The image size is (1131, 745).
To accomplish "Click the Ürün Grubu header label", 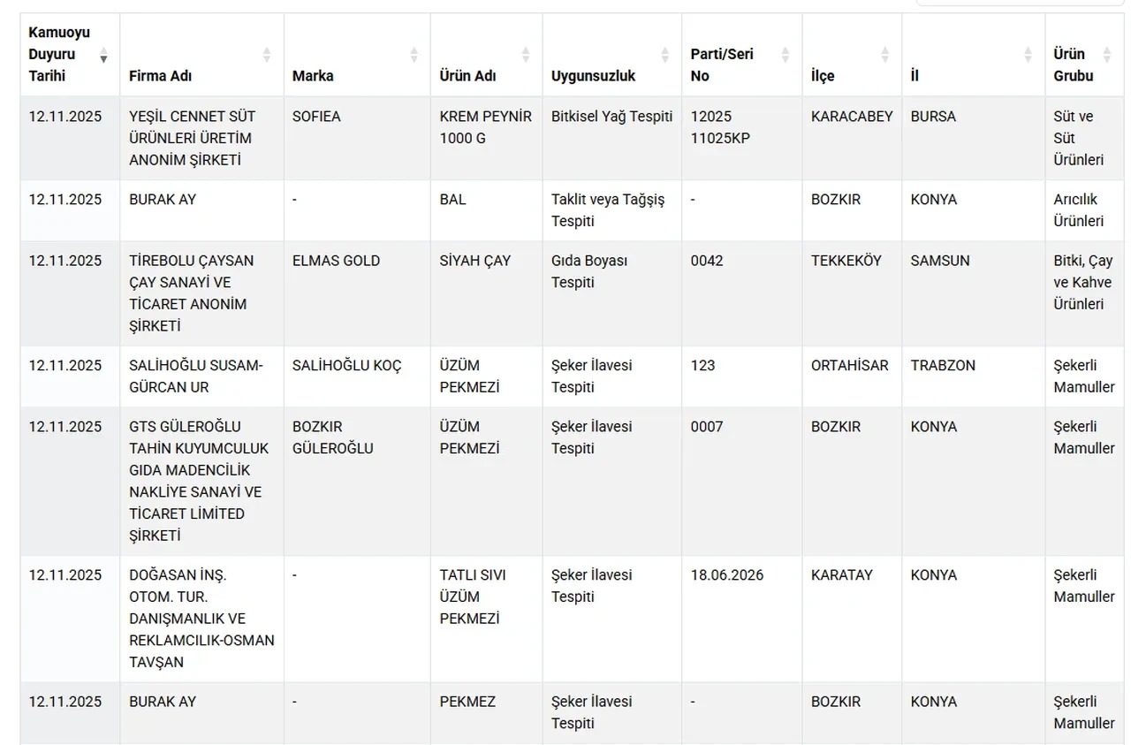I will (x=1073, y=65).
